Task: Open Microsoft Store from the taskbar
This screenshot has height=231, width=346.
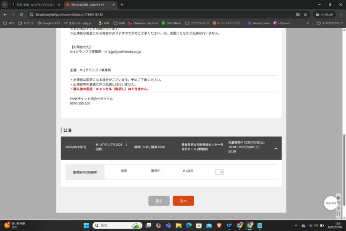Action: click(199, 225)
